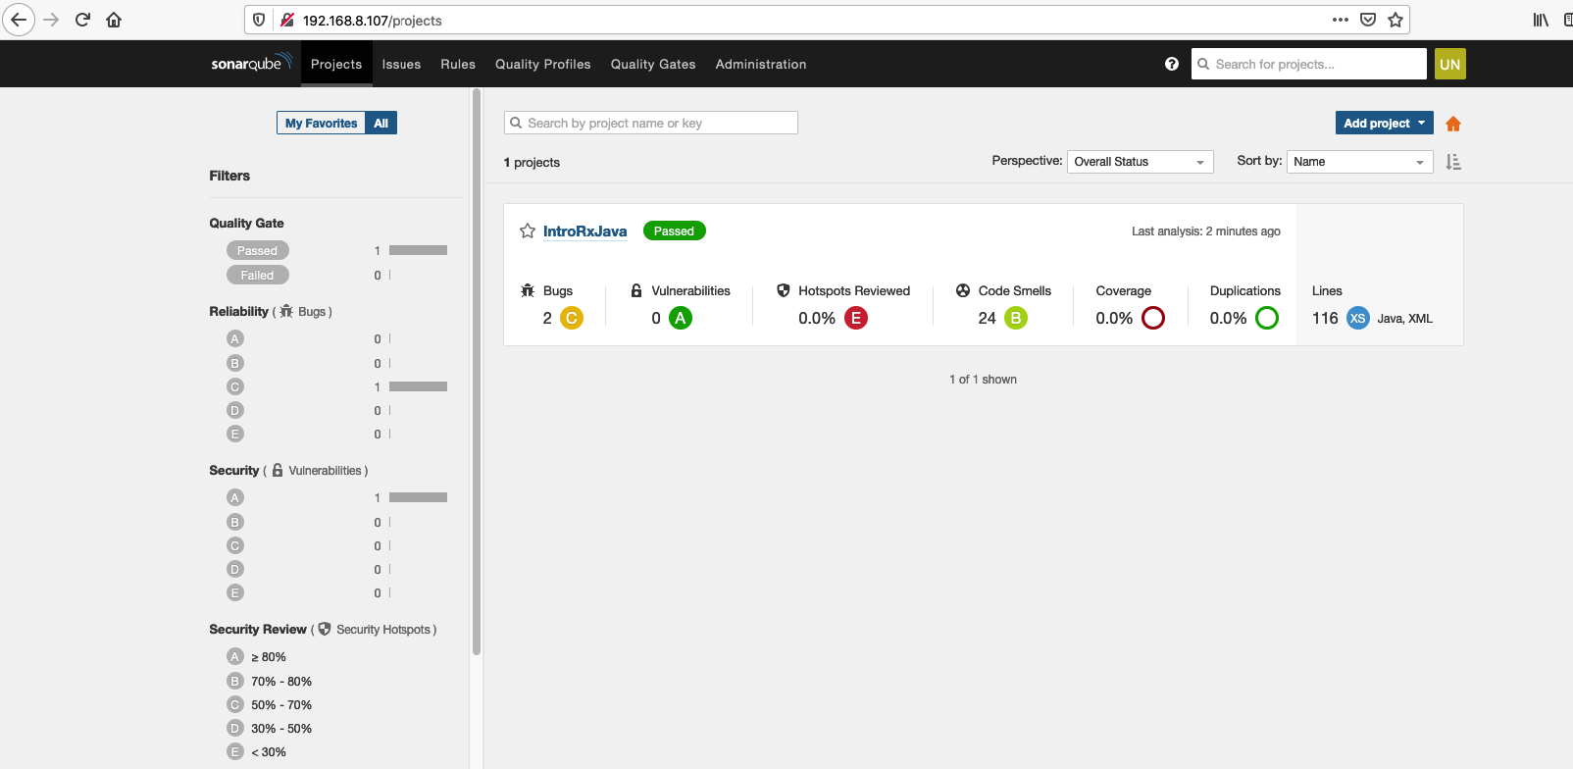This screenshot has height=769, width=1573.
Task: Open the Perspective Overall Status dropdown
Action: coord(1140,162)
